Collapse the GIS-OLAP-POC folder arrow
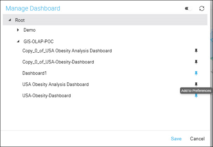The height and width of the screenshot is (147, 213). pyautogui.click(x=18, y=41)
